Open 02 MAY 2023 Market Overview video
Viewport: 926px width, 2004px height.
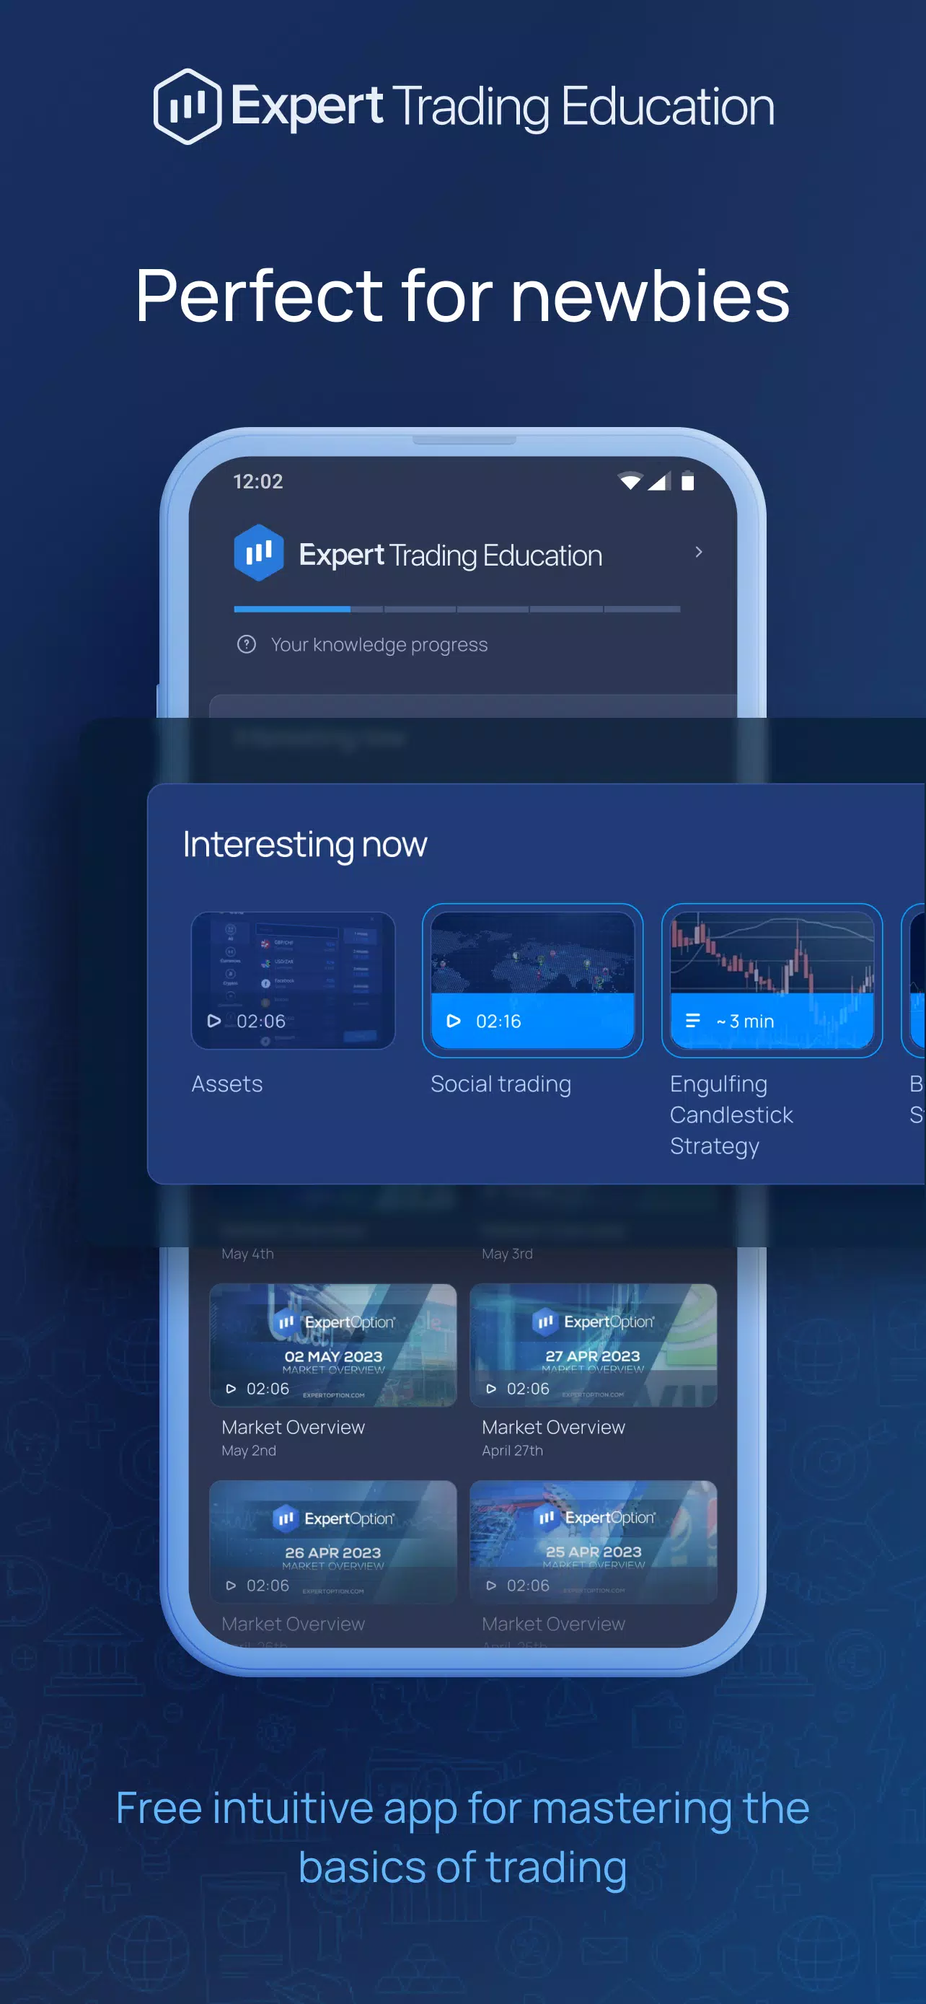[332, 1345]
